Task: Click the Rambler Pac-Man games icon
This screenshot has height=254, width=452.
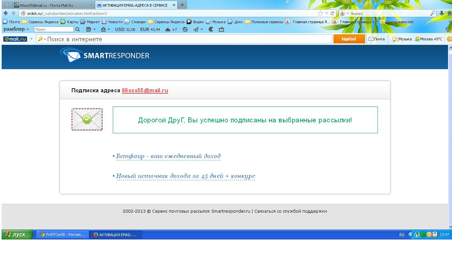Action: 211,29
